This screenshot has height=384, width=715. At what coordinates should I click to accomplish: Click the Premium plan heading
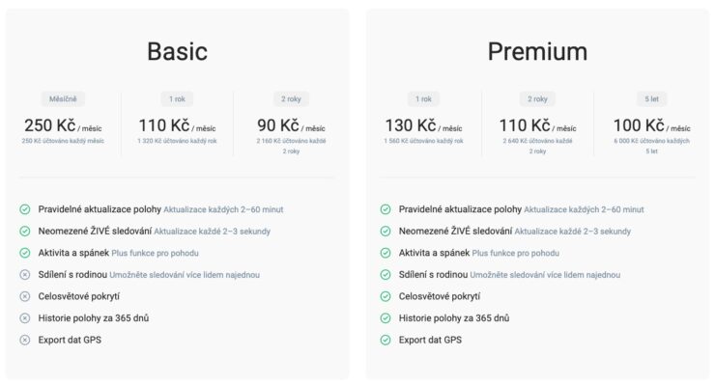(537, 51)
